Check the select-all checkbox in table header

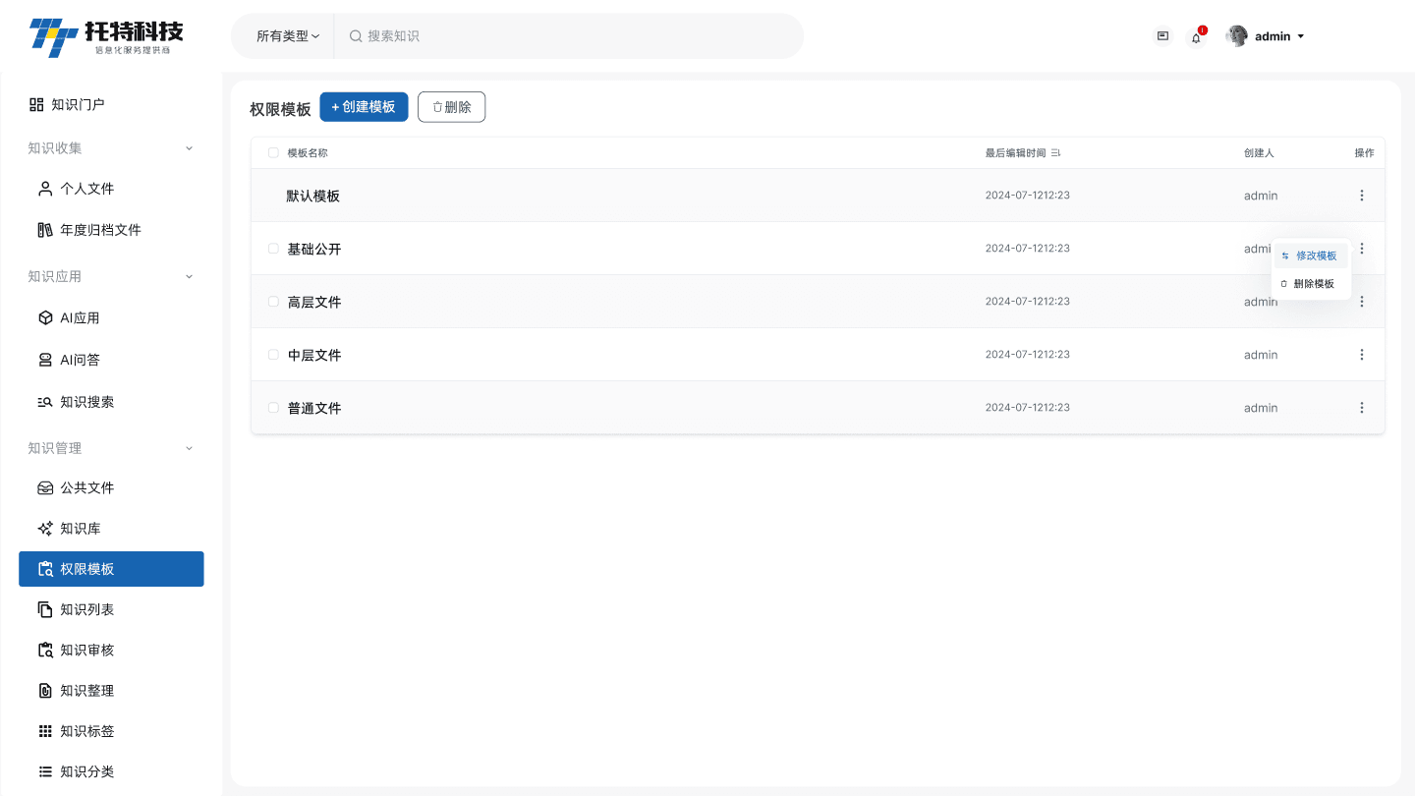(x=273, y=153)
